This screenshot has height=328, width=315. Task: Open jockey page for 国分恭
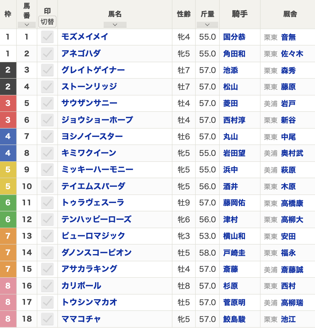point(234,37)
